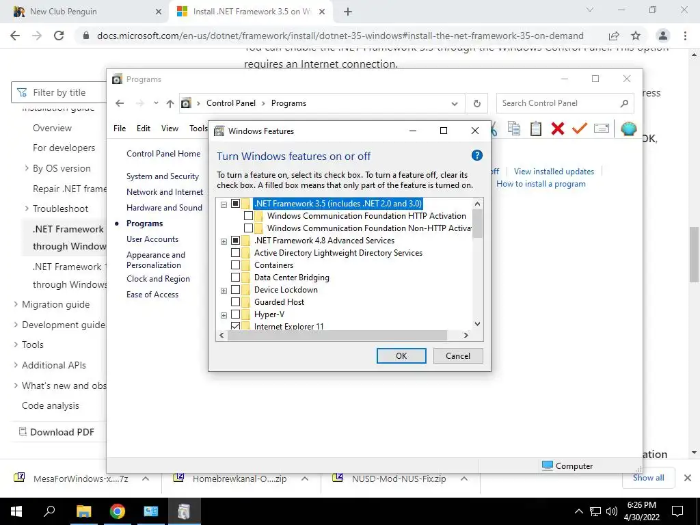Screen dimensions: 700x525
Task: Go back in Chrome browser
Action: pyautogui.click(x=15, y=36)
